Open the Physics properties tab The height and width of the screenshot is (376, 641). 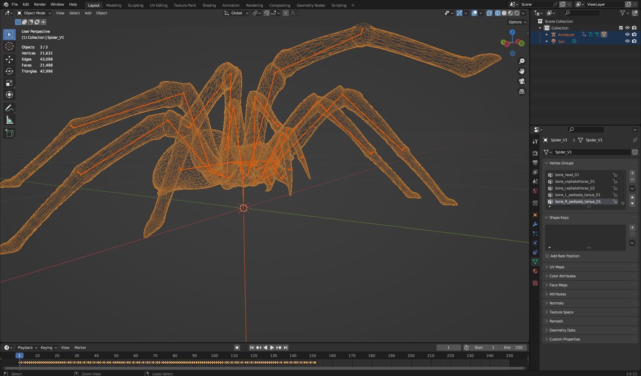click(535, 243)
